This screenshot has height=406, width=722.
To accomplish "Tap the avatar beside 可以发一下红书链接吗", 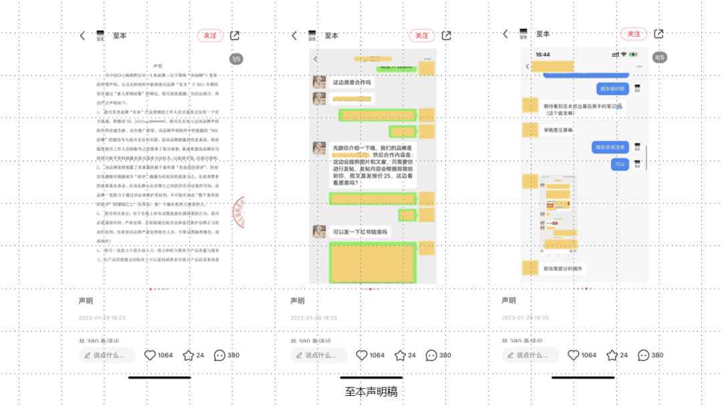I will point(320,232).
